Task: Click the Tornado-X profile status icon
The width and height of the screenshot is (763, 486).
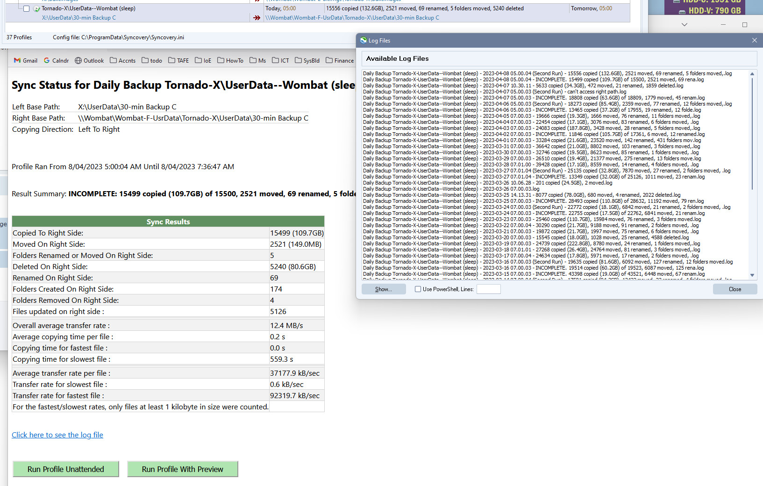Action: [36, 8]
